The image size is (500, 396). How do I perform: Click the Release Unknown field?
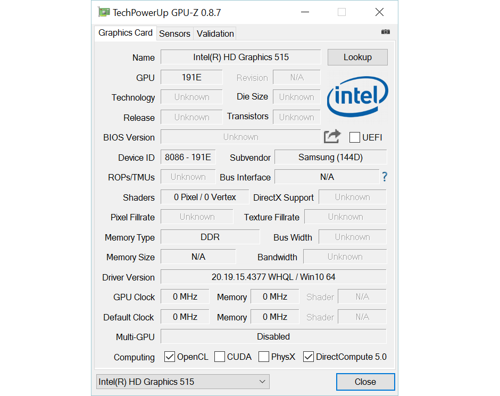point(191,117)
